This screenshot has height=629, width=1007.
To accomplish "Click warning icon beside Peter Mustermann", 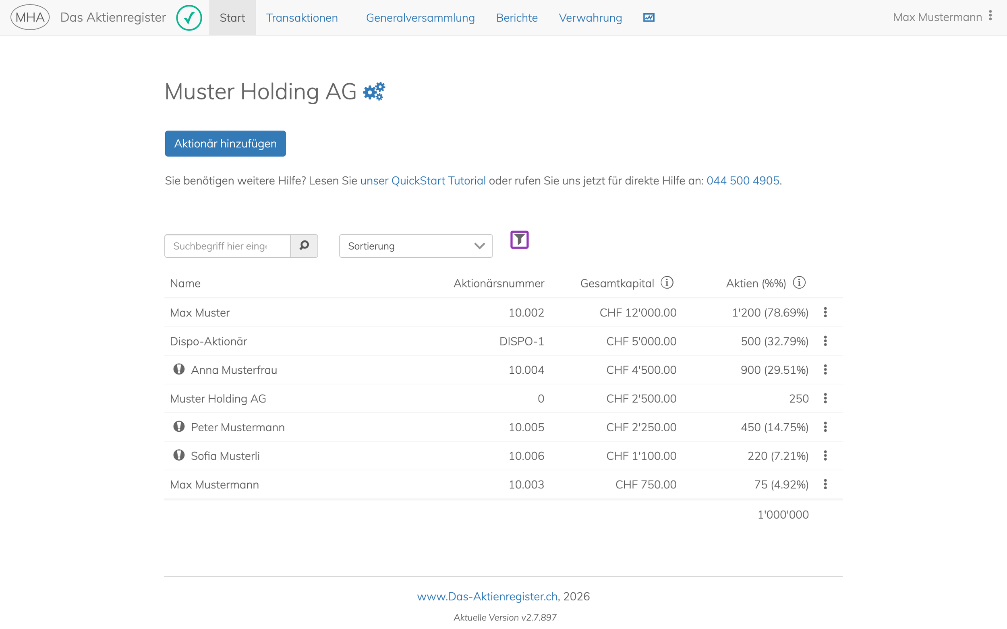I will point(179,426).
